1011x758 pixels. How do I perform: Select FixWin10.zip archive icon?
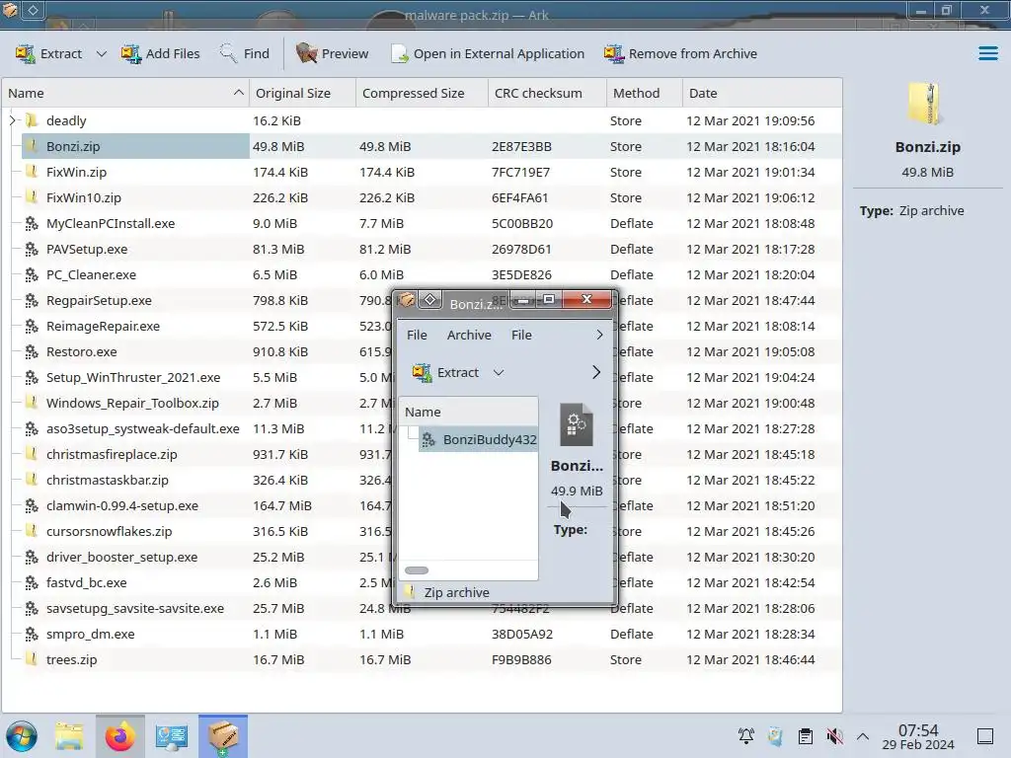coord(32,197)
